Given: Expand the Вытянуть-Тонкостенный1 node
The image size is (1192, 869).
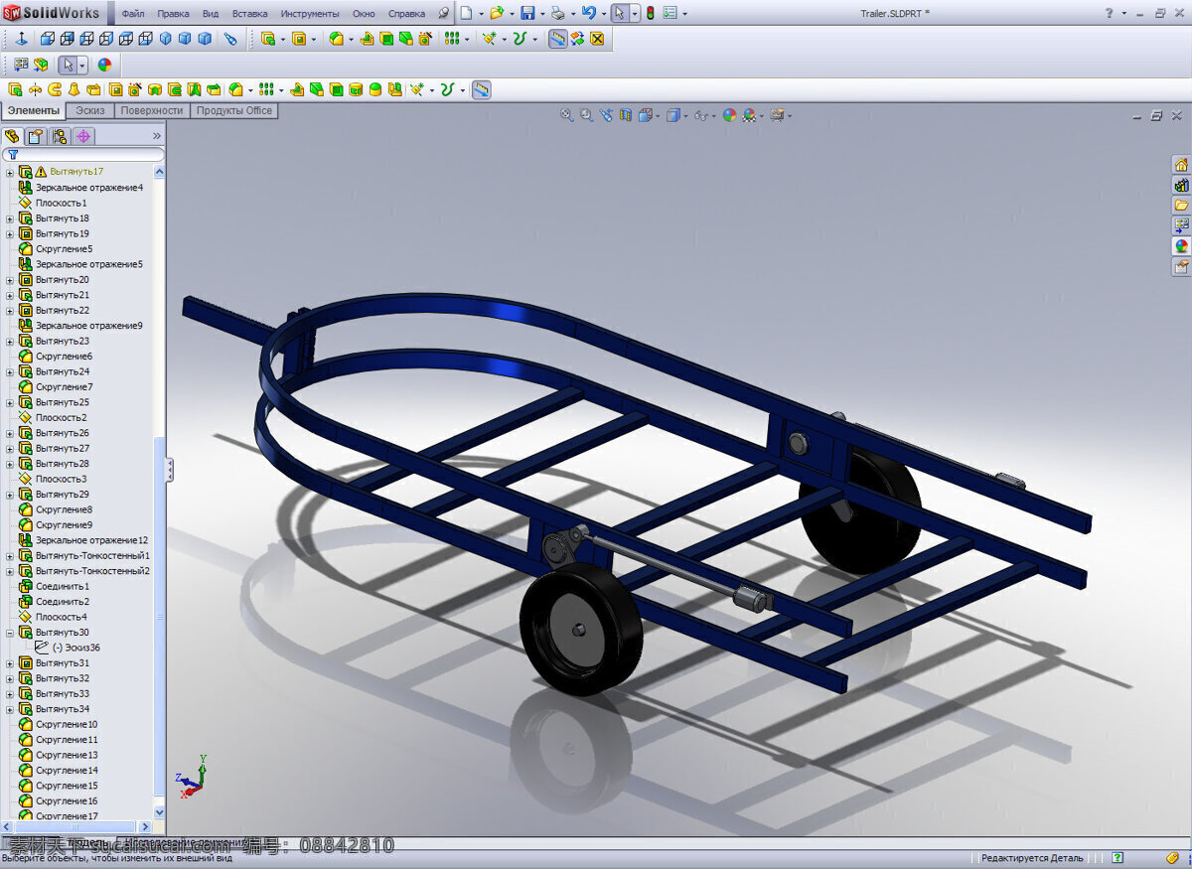Looking at the screenshot, I should (x=10, y=556).
